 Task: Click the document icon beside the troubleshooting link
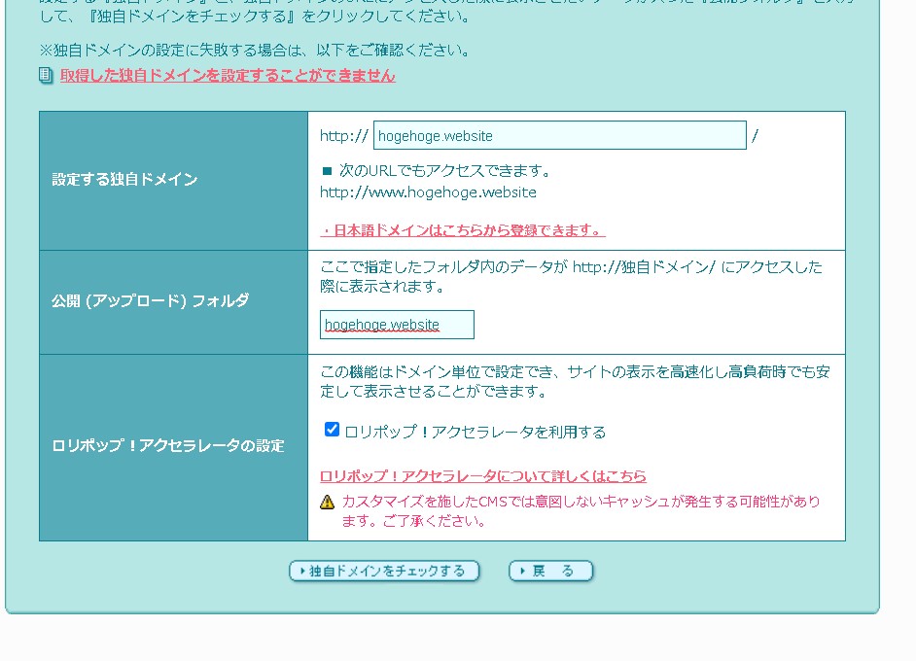tap(46, 76)
